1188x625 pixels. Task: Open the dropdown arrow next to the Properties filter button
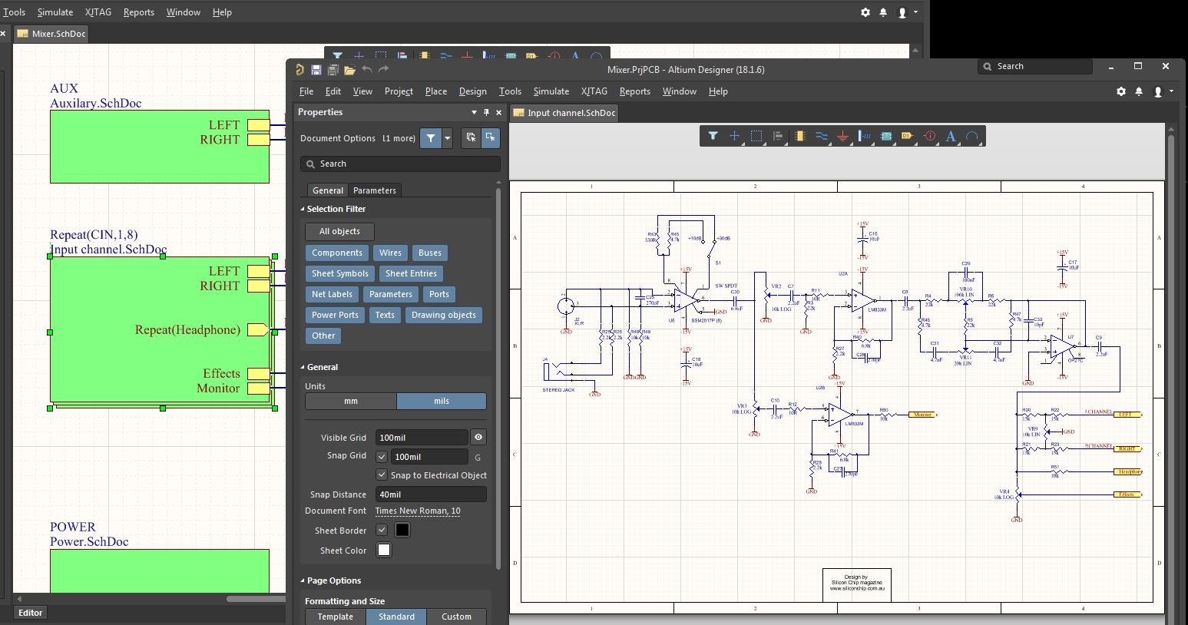pyautogui.click(x=448, y=138)
